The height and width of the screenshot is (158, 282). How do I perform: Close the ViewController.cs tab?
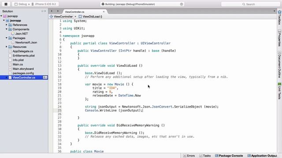pos(104,12)
